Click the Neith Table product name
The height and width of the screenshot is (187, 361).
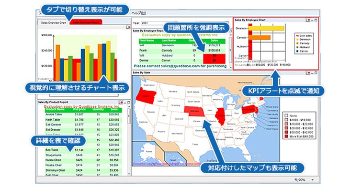[53, 120]
